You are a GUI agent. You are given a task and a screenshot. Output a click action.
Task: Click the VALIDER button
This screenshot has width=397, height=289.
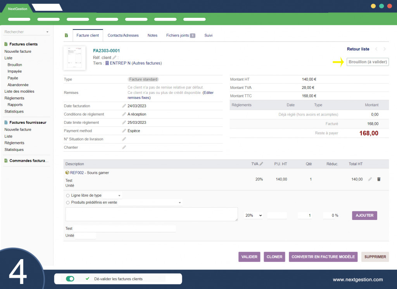[x=249, y=257]
